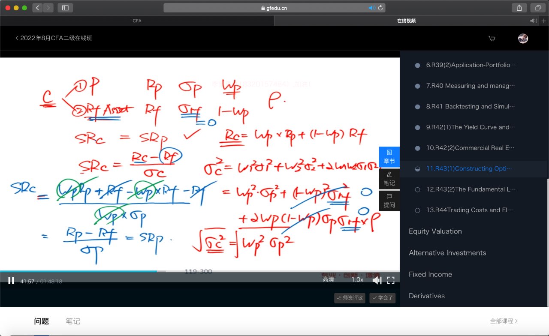
Task: Click the minimize window yellow button
Action: [x=16, y=8]
